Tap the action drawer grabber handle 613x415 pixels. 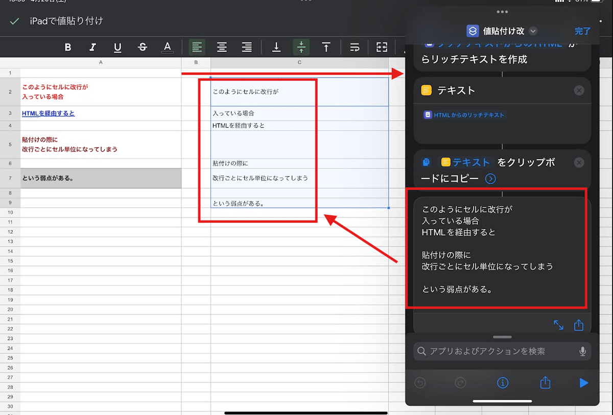(x=503, y=337)
